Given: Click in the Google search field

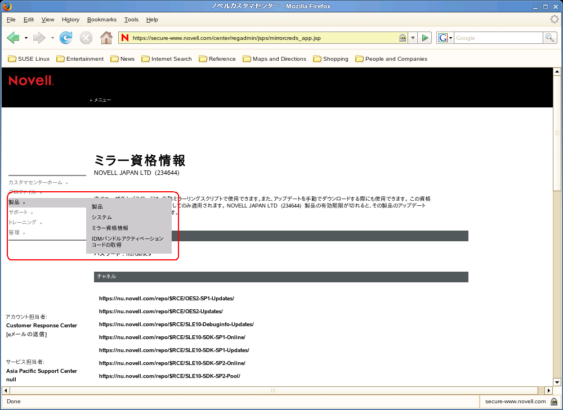Looking at the screenshot, I should 498,38.
